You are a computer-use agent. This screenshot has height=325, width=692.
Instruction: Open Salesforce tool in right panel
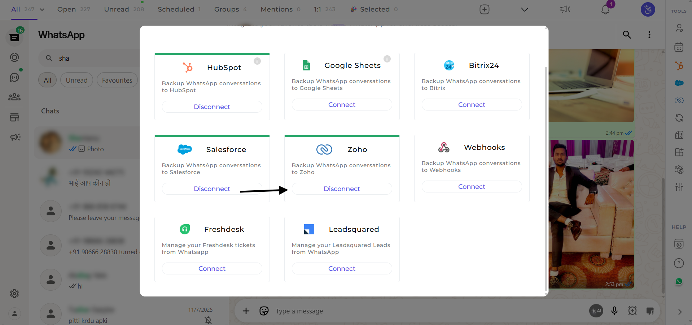pyautogui.click(x=679, y=83)
